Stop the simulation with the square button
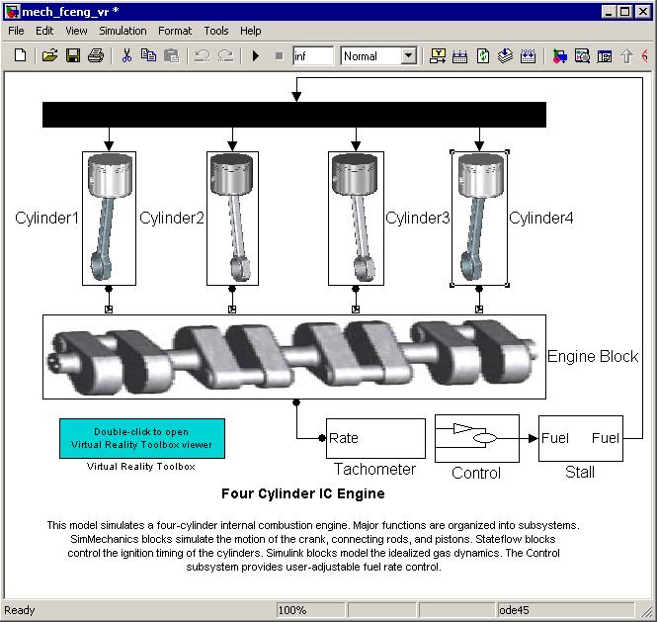Image resolution: width=657 pixels, height=622 pixels. tap(279, 55)
